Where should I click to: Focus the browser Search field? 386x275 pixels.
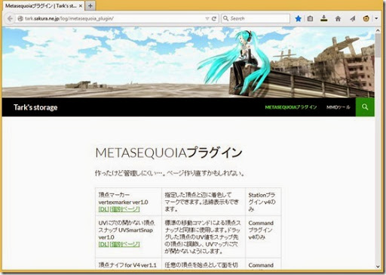(x=256, y=18)
